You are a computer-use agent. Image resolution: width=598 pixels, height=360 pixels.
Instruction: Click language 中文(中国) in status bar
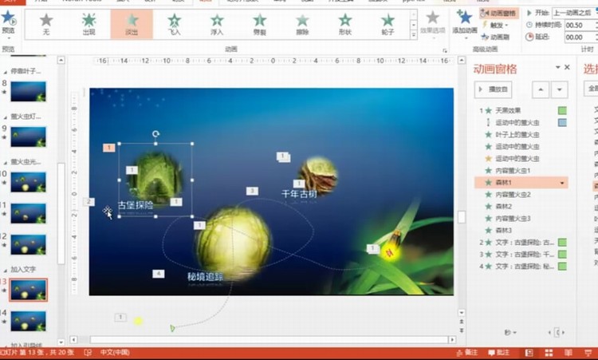(115, 352)
